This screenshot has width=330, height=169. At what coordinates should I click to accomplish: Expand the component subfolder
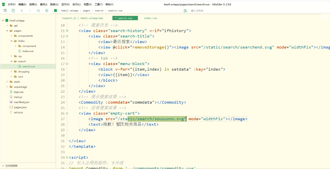[x=16, y=46]
